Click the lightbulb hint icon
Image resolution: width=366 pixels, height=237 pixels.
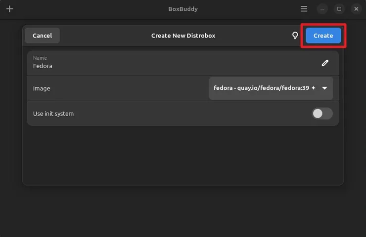[295, 36]
